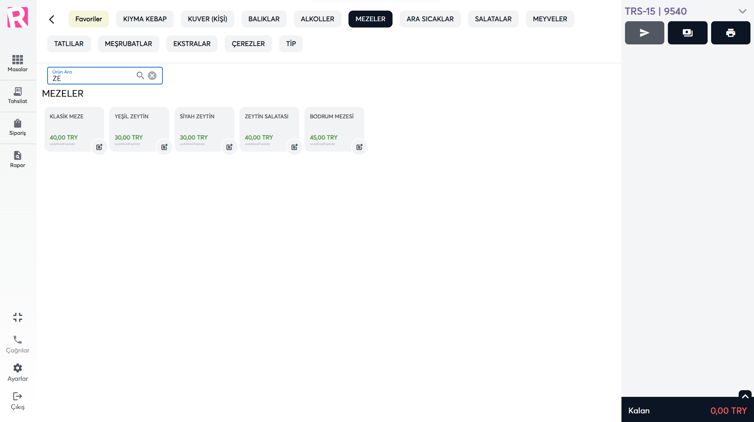The width and height of the screenshot is (754, 422).
Task: Click the Ürün Ara search input
Action: click(92, 78)
